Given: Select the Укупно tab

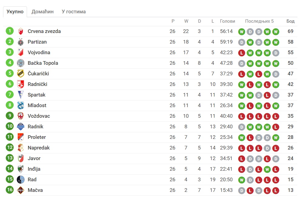Looking at the screenshot, I should [x=15, y=12].
